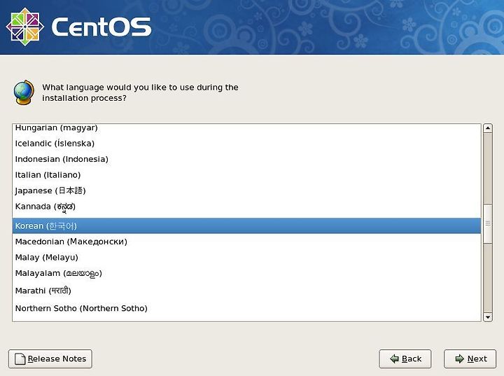504x376 pixels.
Task: Choose the Malayalam language row
Action: (246, 273)
